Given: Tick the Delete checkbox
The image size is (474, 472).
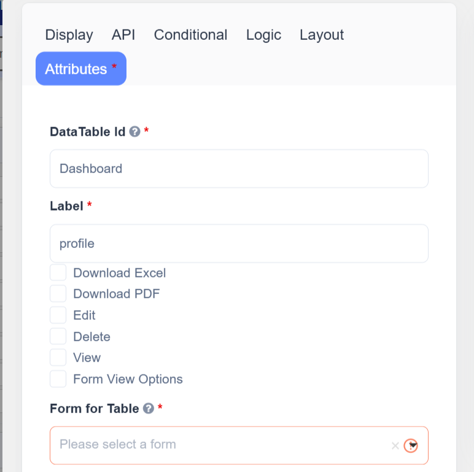Looking at the screenshot, I should pos(58,336).
